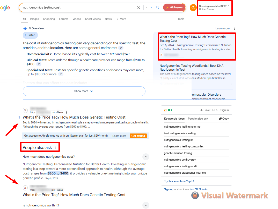Toggle the green Ahrefs panel switch
278x209 pixels.
(x=170, y=110)
